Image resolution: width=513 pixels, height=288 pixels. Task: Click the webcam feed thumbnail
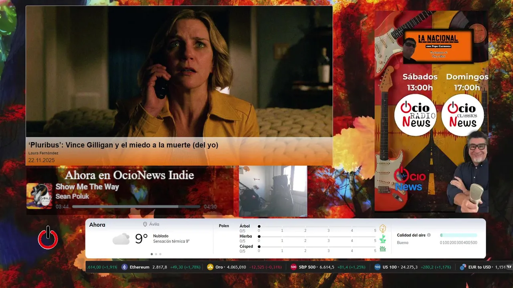pyautogui.click(x=273, y=191)
